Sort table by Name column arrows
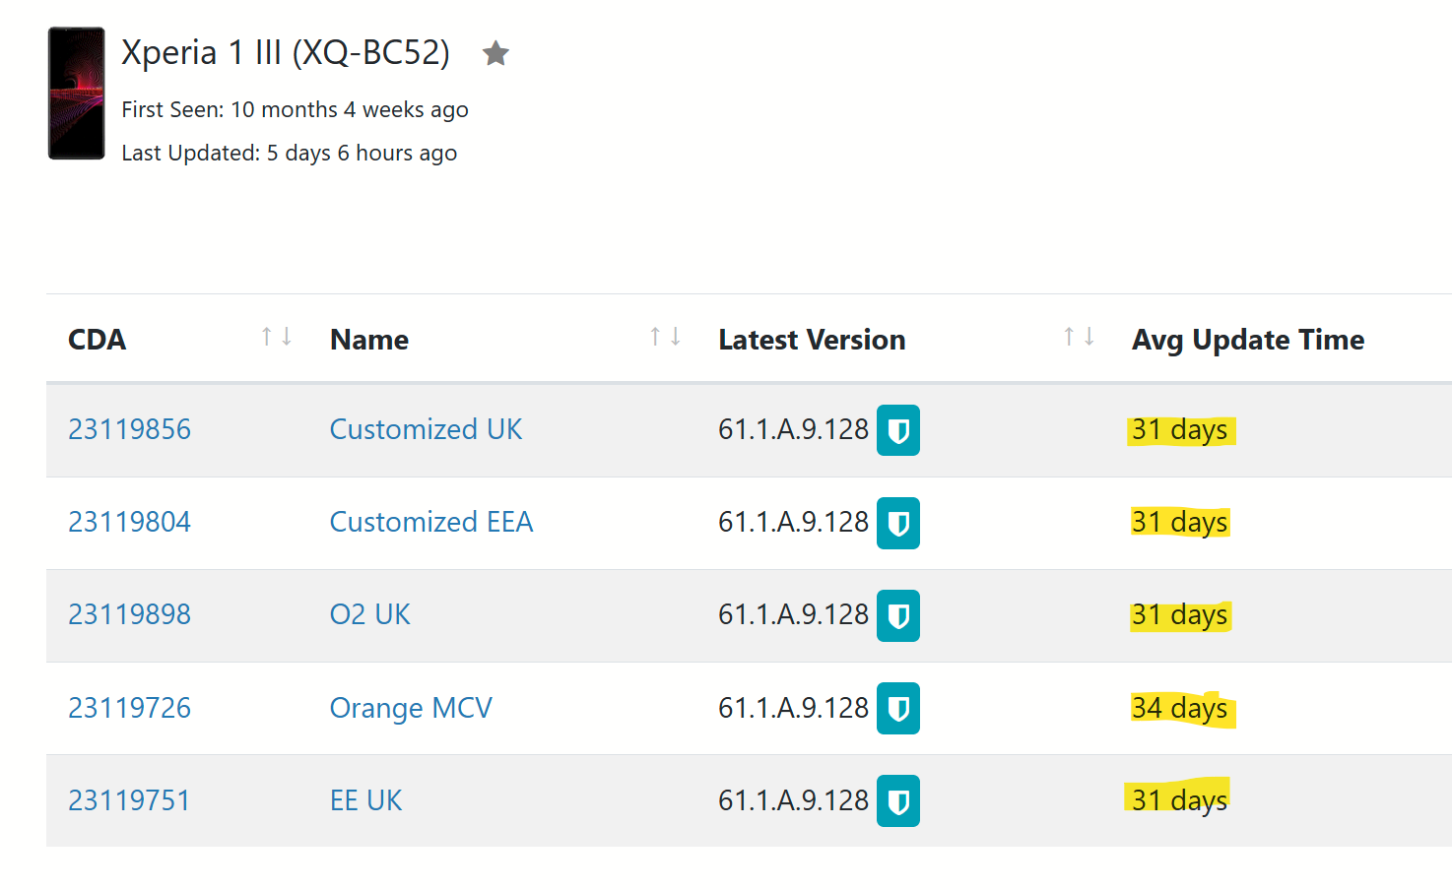The width and height of the screenshot is (1452, 890). [665, 337]
